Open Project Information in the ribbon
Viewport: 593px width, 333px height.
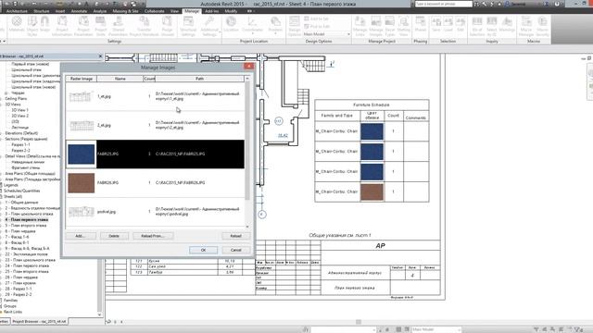click(x=62, y=25)
